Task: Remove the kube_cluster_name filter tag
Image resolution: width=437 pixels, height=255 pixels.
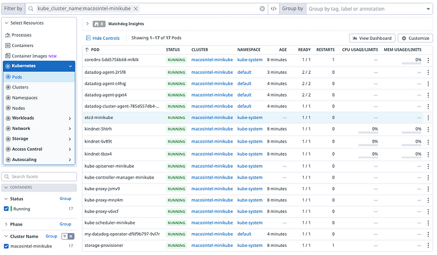Action: pyautogui.click(x=136, y=9)
